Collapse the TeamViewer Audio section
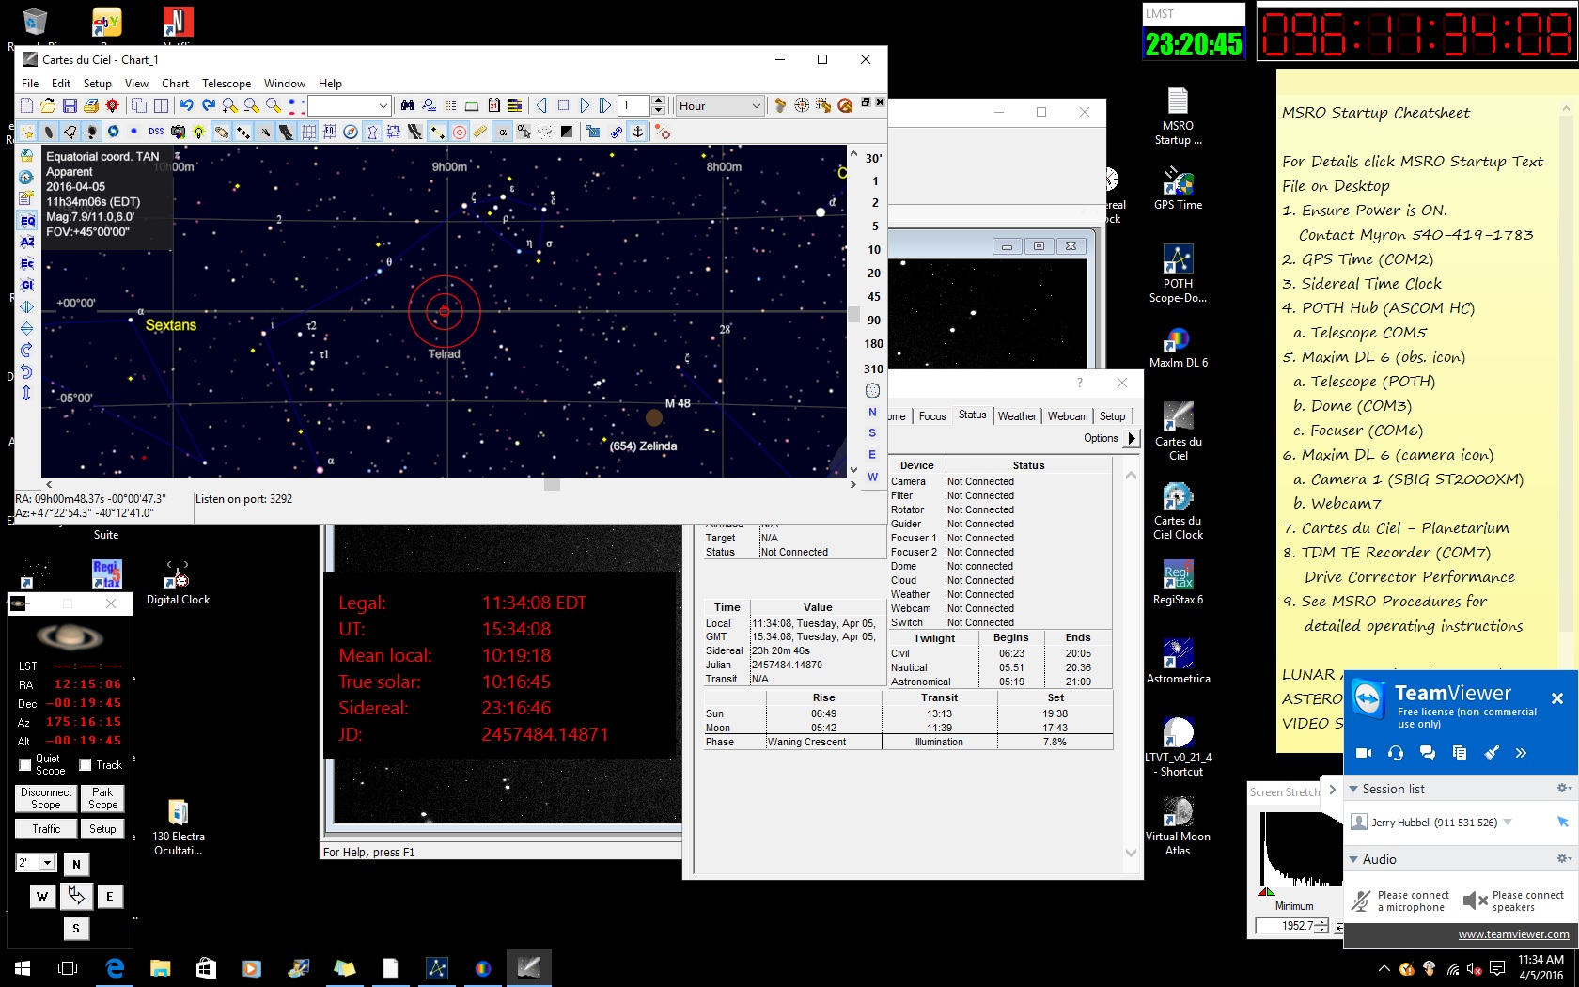Viewport: 1579px width, 987px height. (x=1353, y=860)
